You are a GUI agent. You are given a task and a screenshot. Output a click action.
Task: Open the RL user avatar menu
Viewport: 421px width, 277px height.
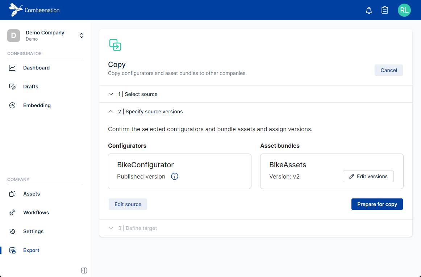coord(404,10)
